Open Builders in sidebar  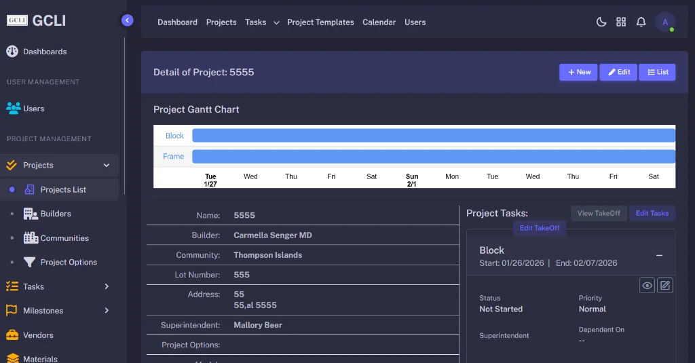pyautogui.click(x=56, y=214)
